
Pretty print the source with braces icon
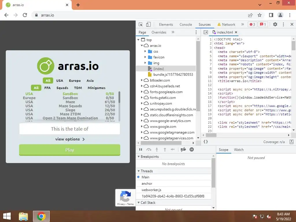[x=206, y=142]
